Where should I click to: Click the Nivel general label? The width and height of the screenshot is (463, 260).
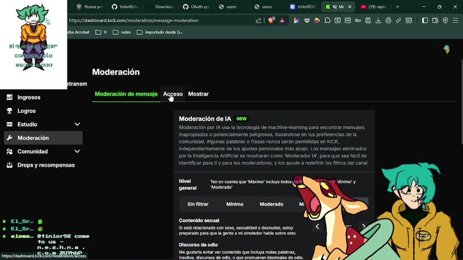(x=188, y=184)
